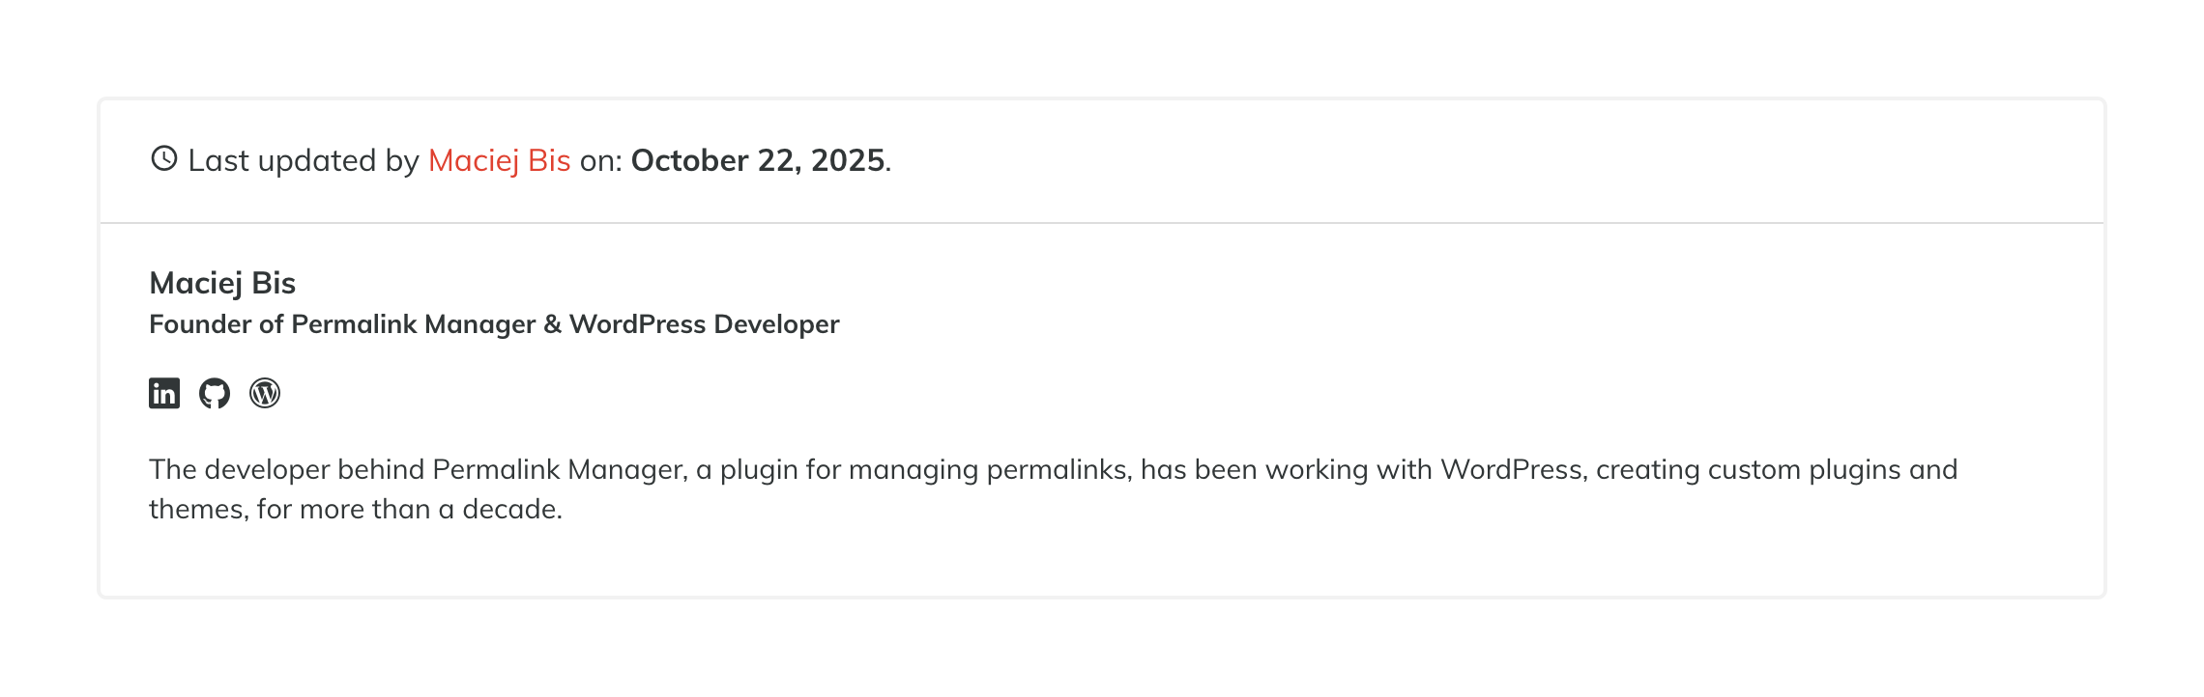The width and height of the screenshot is (2204, 697).
Task: Open the WordPress profile icon
Action: 265,393
